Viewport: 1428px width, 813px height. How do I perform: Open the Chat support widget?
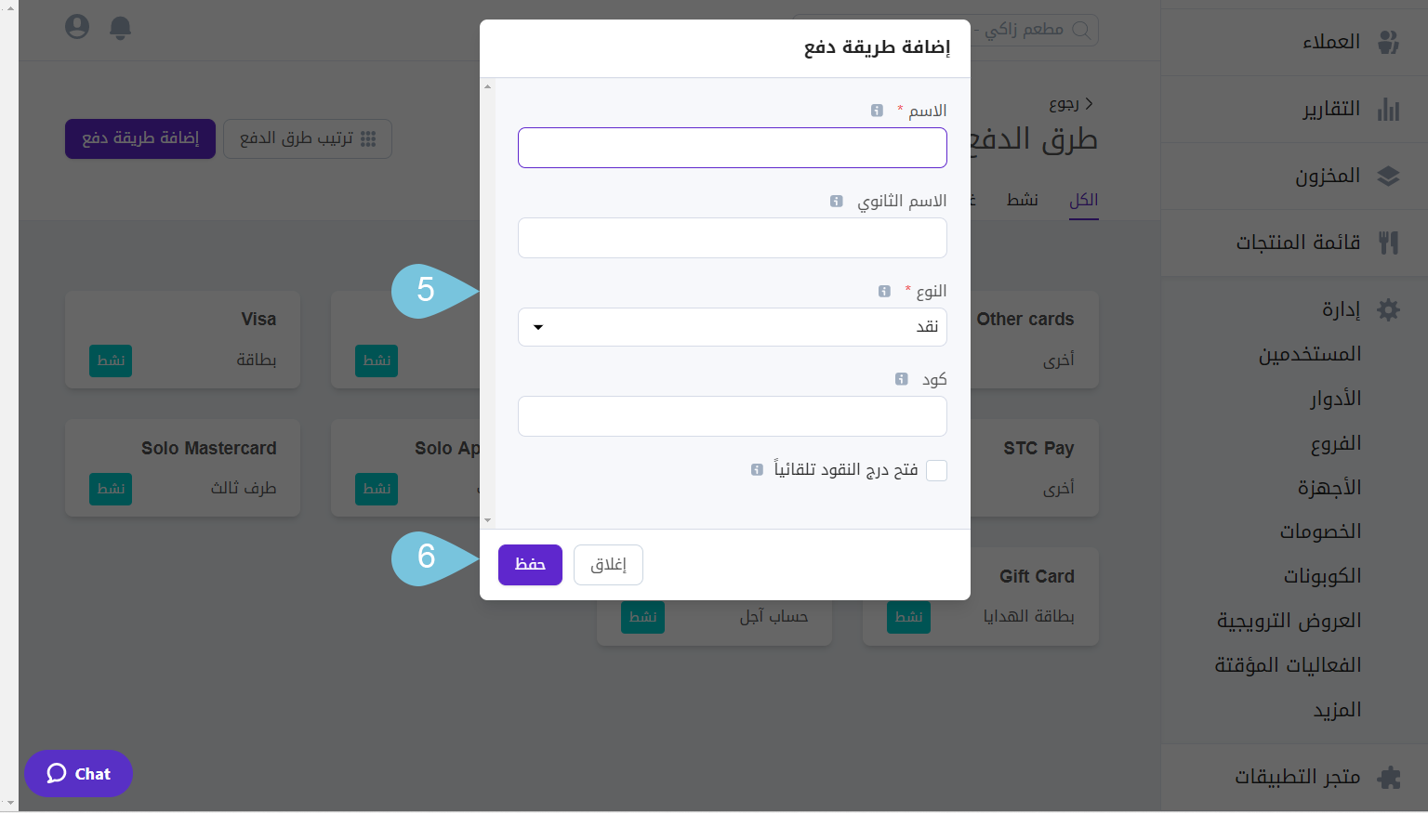[x=78, y=773]
